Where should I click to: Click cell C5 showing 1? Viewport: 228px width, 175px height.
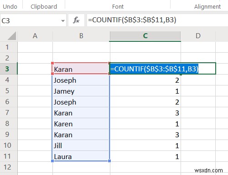pos(145,91)
